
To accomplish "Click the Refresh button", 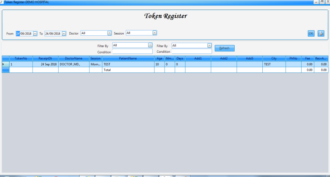I will coord(224,48).
